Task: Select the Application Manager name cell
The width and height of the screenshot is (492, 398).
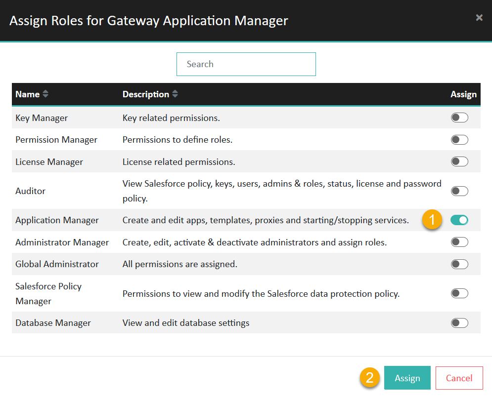Action: [x=57, y=220]
